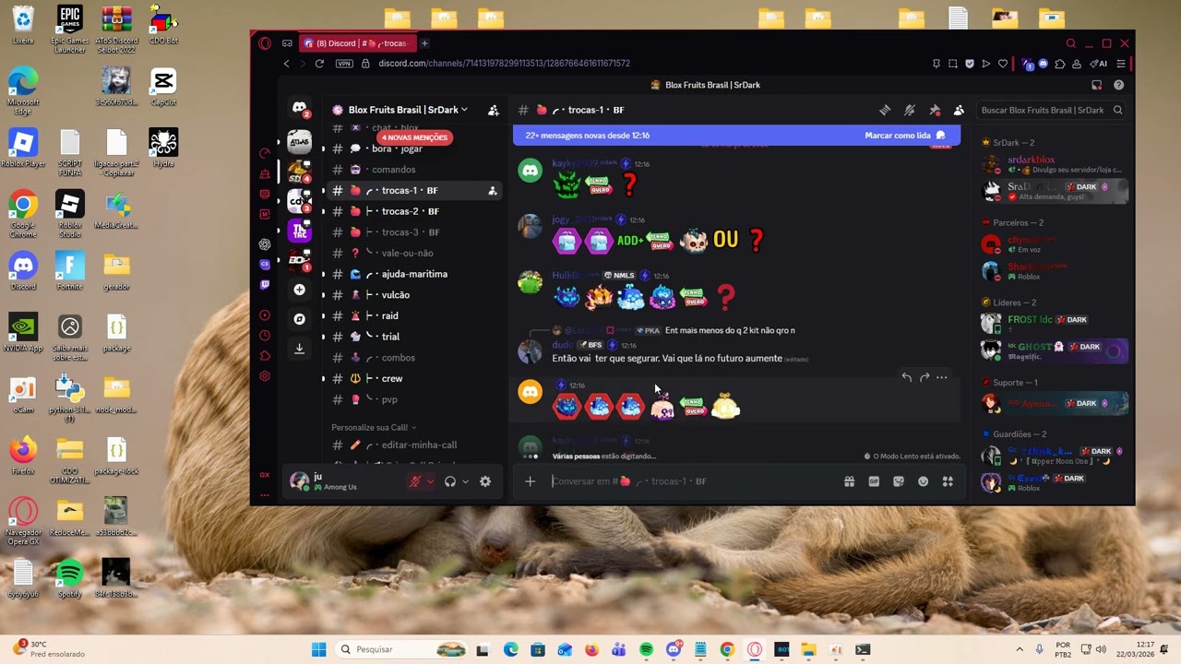Image resolution: width=1181 pixels, height=664 pixels.
Task: Toggle Opera ad blocker shield
Action: [969, 64]
